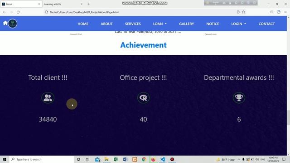Close the About browser tab
Image resolution: width=290 pixels, height=163 pixels.
[39, 4]
